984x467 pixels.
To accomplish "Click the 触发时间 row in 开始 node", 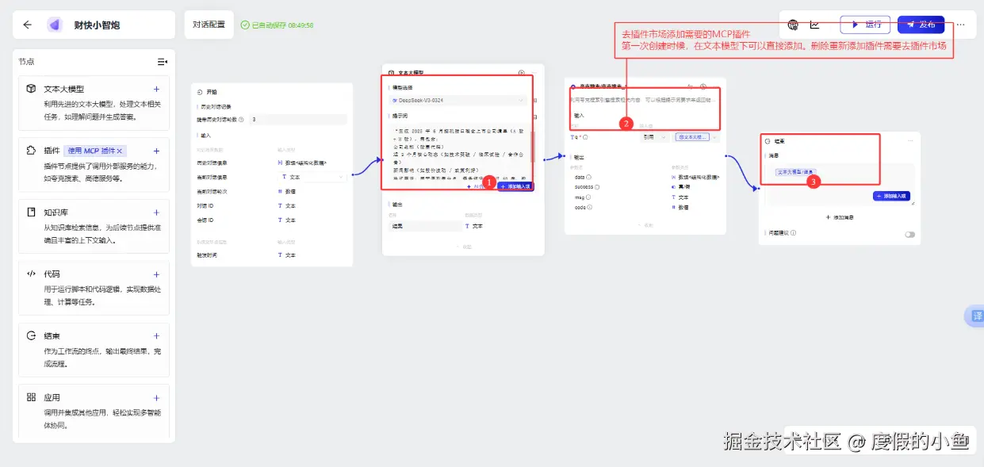I will point(272,255).
